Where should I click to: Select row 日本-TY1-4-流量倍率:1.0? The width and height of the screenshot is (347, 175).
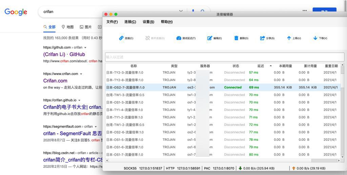(x=223, y=110)
